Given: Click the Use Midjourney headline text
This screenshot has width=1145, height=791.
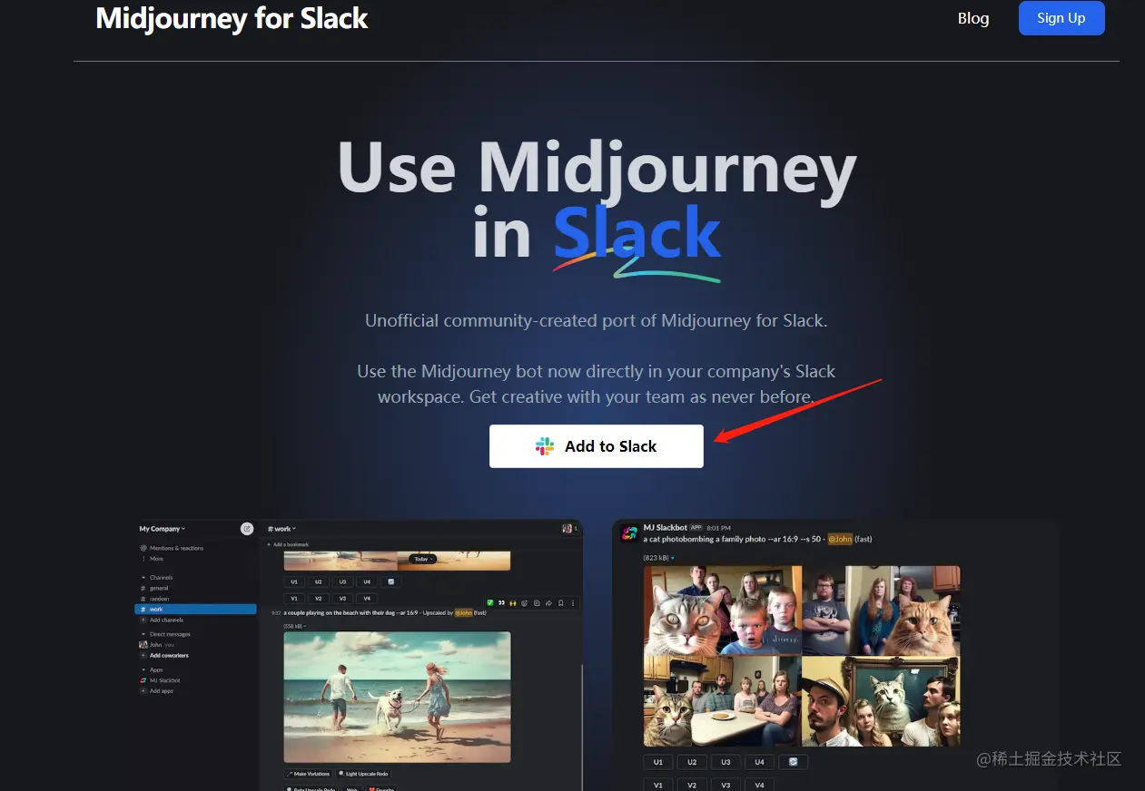Looking at the screenshot, I should pyautogui.click(x=597, y=169).
